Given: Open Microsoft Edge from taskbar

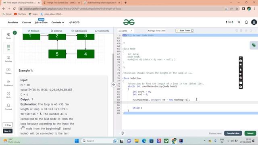Looking at the screenshot, I should pyautogui.click(x=144, y=141).
